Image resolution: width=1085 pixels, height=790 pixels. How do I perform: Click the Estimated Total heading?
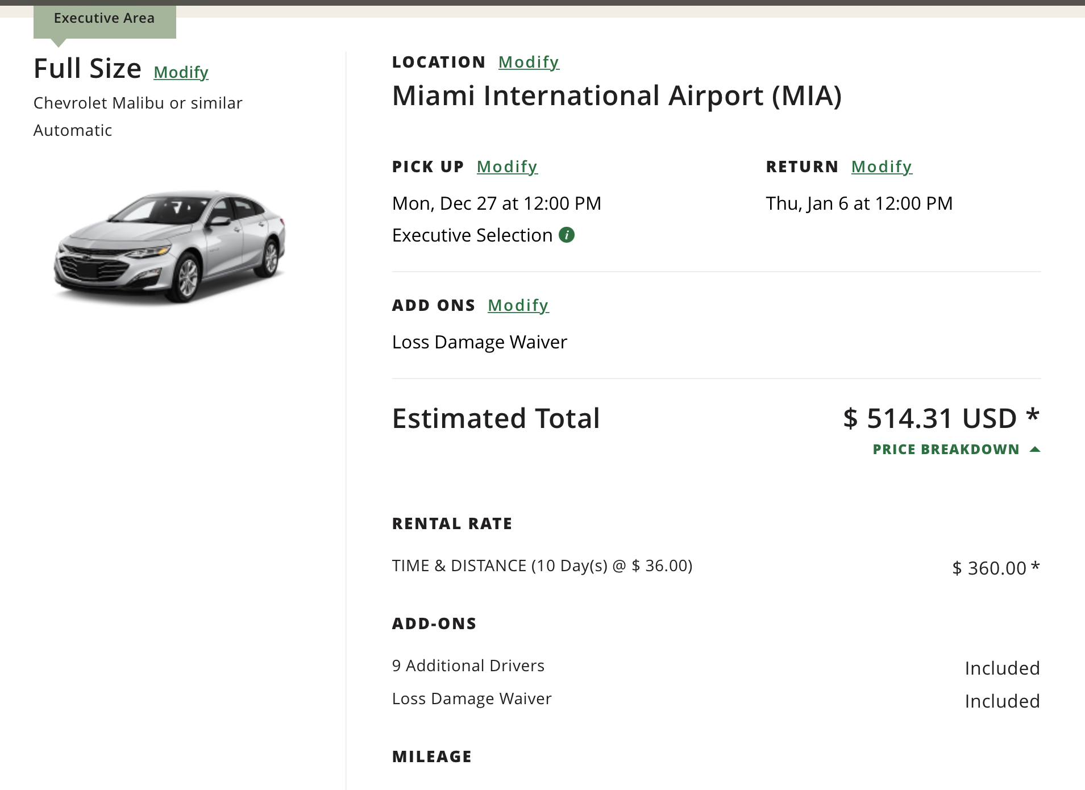(496, 418)
